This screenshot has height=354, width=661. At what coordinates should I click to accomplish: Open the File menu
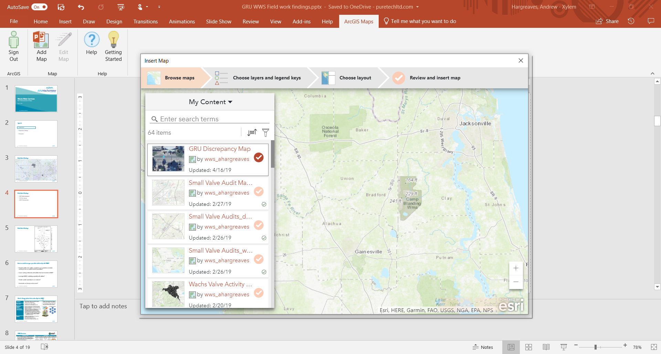coord(14,21)
